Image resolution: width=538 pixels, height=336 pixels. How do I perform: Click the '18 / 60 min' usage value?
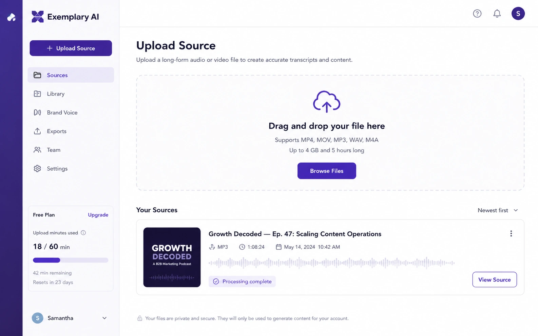click(51, 247)
